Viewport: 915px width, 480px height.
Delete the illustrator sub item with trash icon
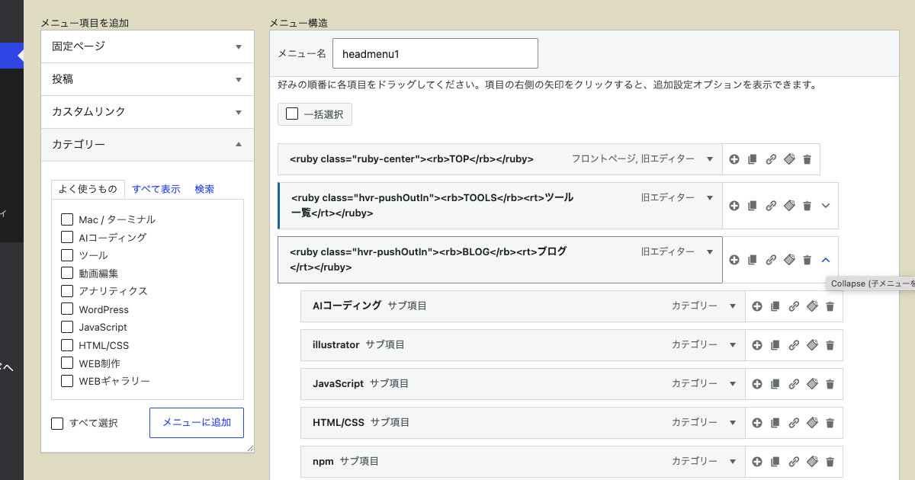830,345
